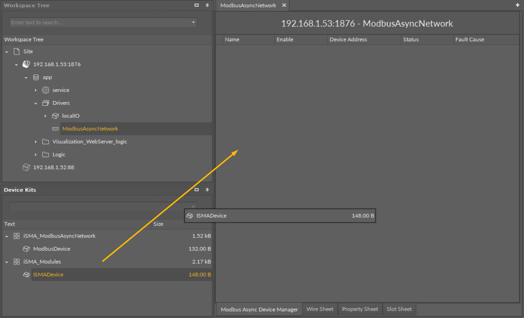Screen dimensions: 524x318
Task: Expand the Visualization_WebServer_logic folder
Action: [36, 142]
